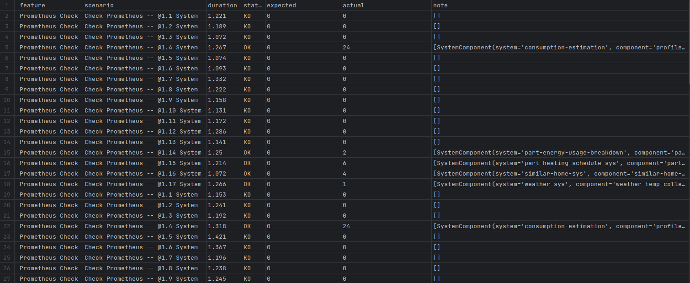690x283 pixels.
Task: Select row number 20 in the gutter
Action: (6, 205)
